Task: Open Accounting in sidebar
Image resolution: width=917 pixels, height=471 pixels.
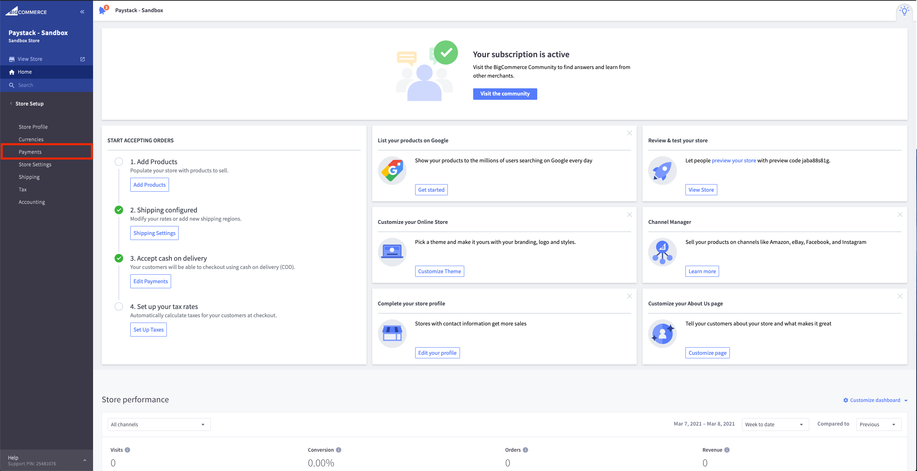Action: (x=32, y=202)
